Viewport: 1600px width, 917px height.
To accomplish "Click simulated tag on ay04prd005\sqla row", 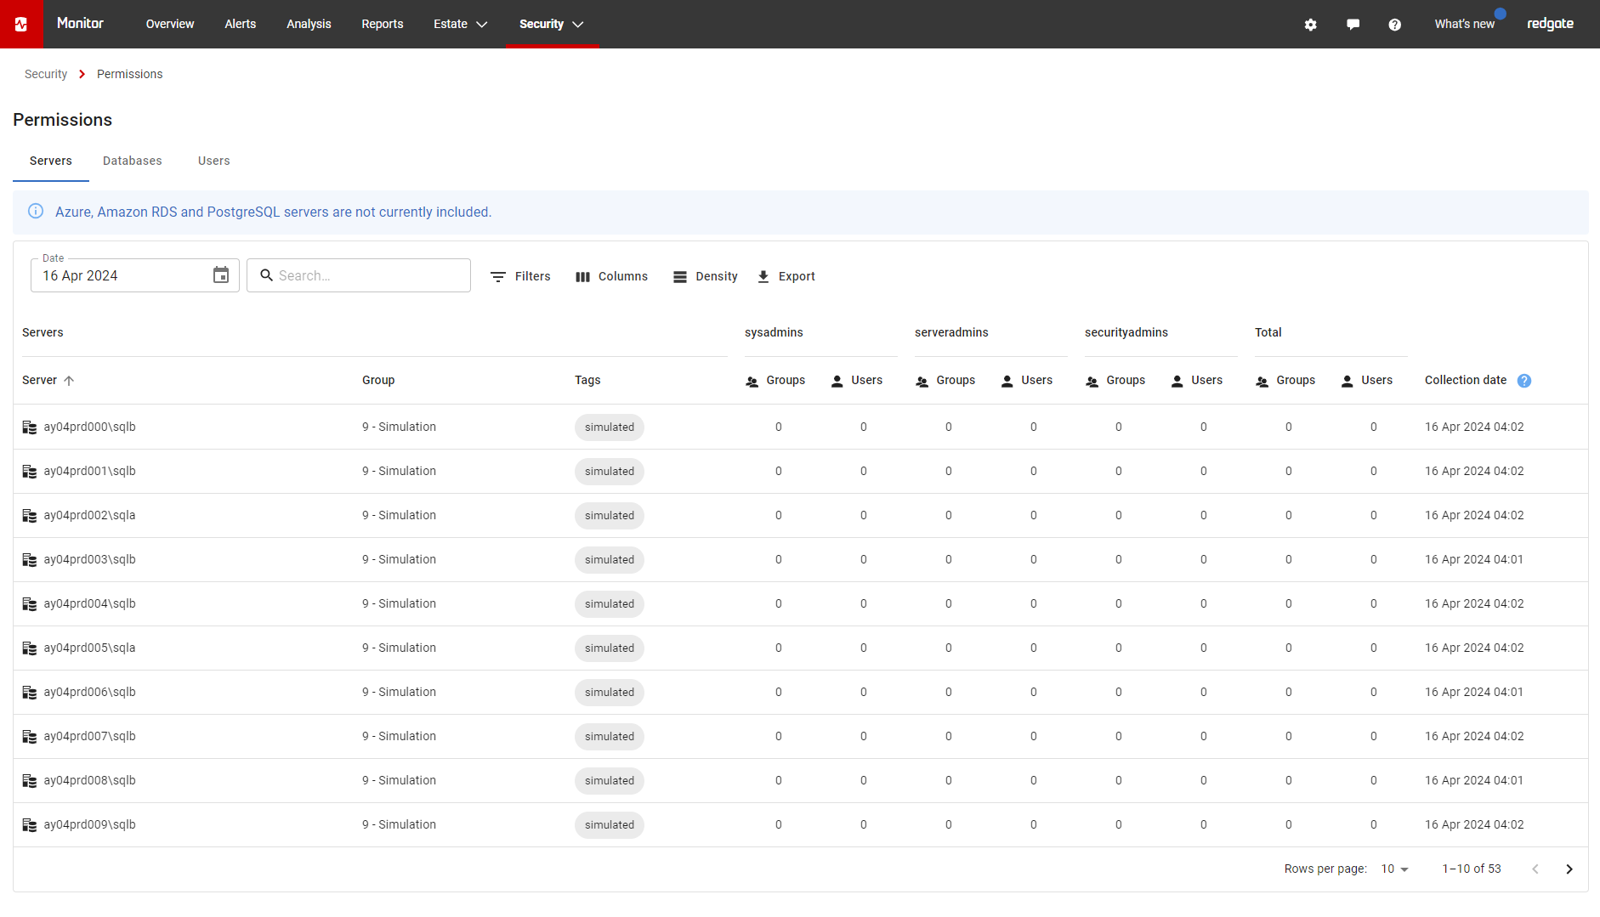I will pos(610,648).
